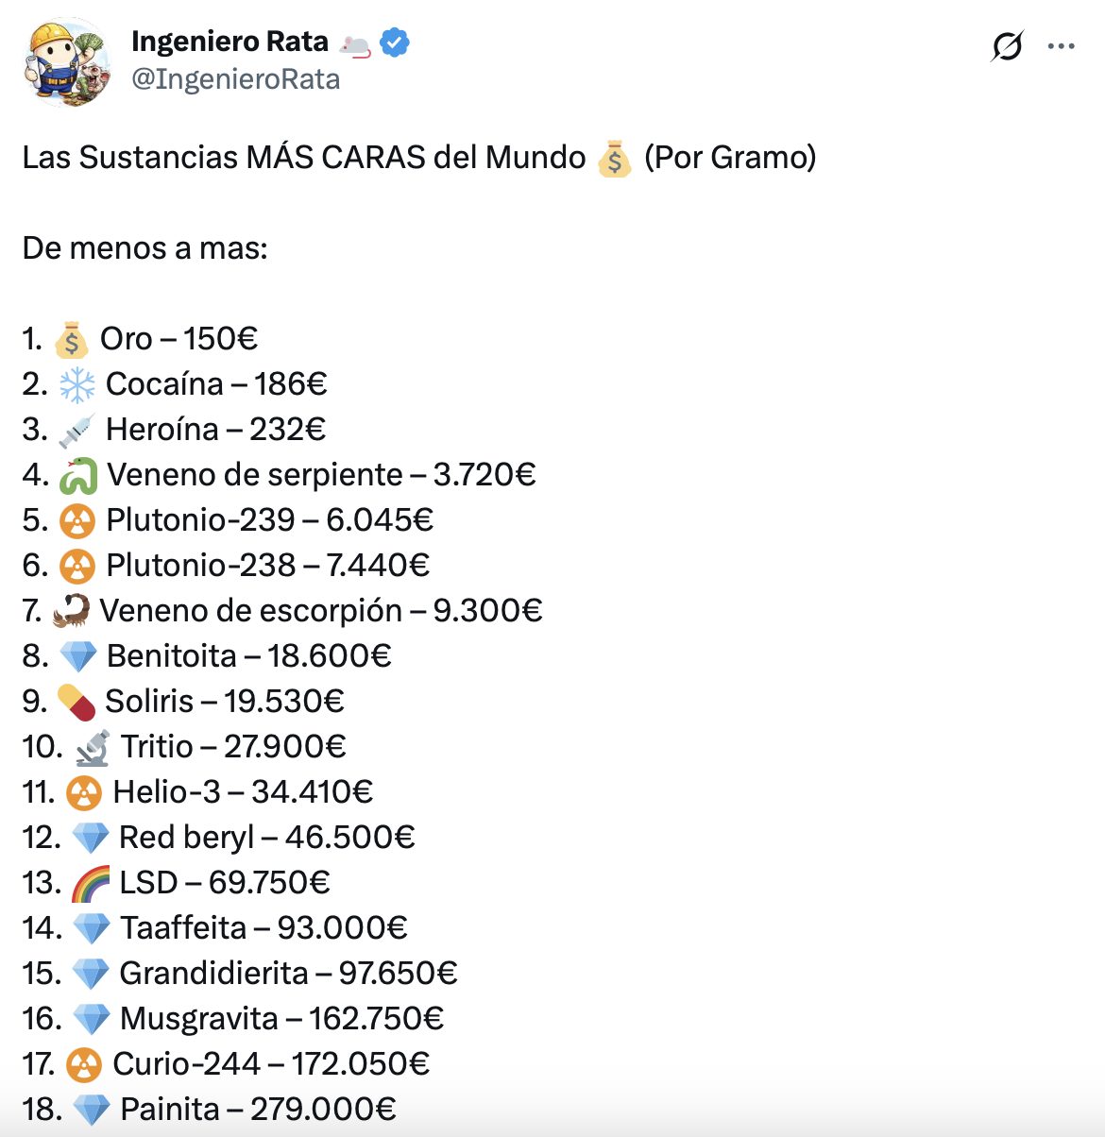Click the Ingeniero Rata display name

229,42
